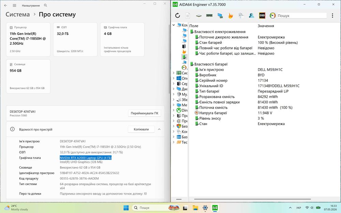Image resolution: width=341 pixels, height=213 pixels.
Task: Click the Settings back arrow
Action: [x=6, y=5]
